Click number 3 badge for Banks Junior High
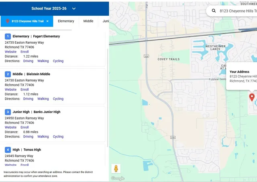The width and height of the screenshot is (257, 182). tap(8, 112)
